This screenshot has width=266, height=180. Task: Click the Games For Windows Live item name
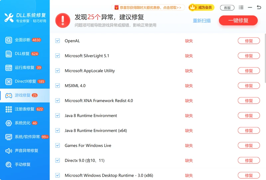click(x=88, y=145)
